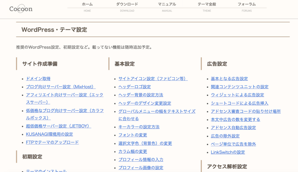Open the ヘッダーロゴ設定 guide
The height and width of the screenshot is (172, 298).
pos(134,86)
